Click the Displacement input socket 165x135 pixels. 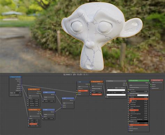click(151, 88)
